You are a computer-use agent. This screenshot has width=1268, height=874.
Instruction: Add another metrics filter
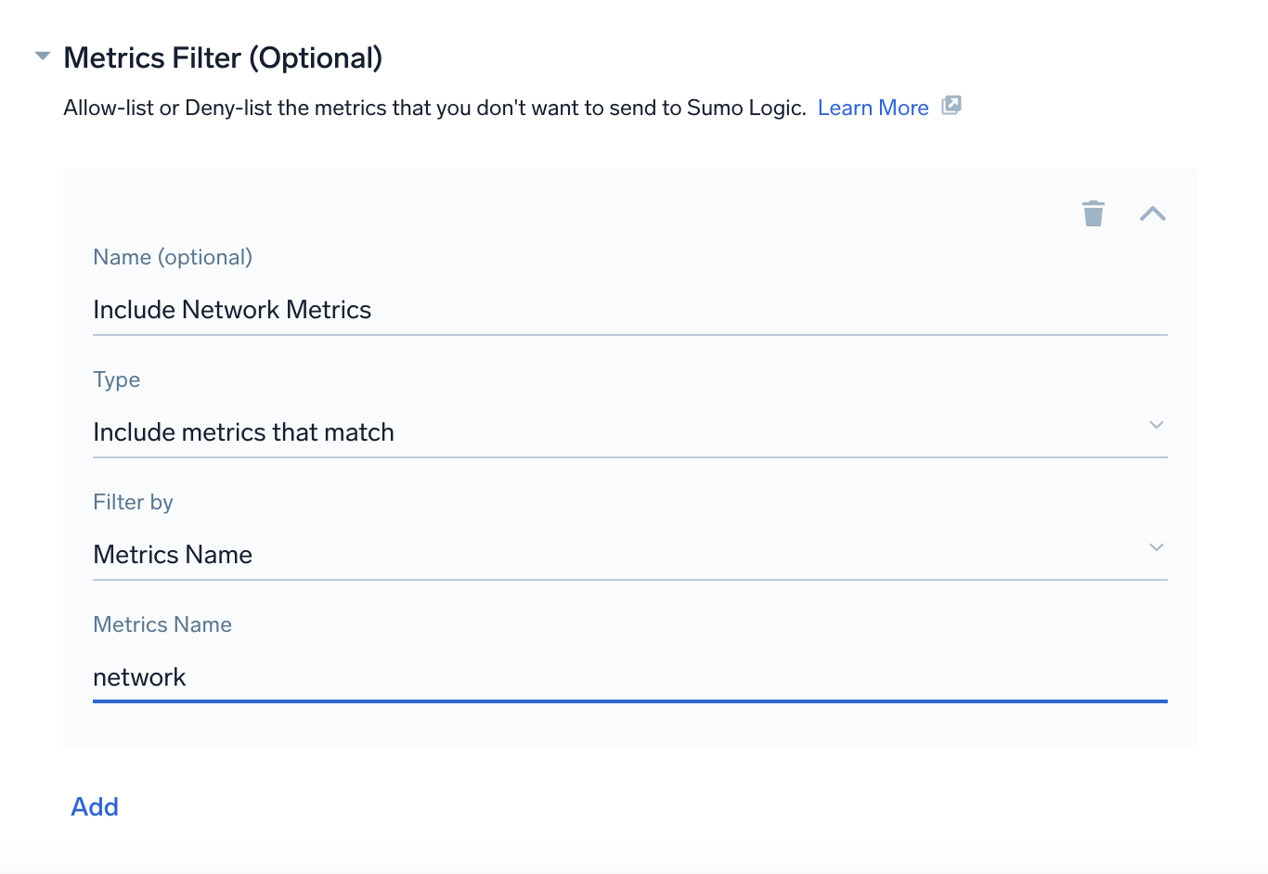[95, 806]
